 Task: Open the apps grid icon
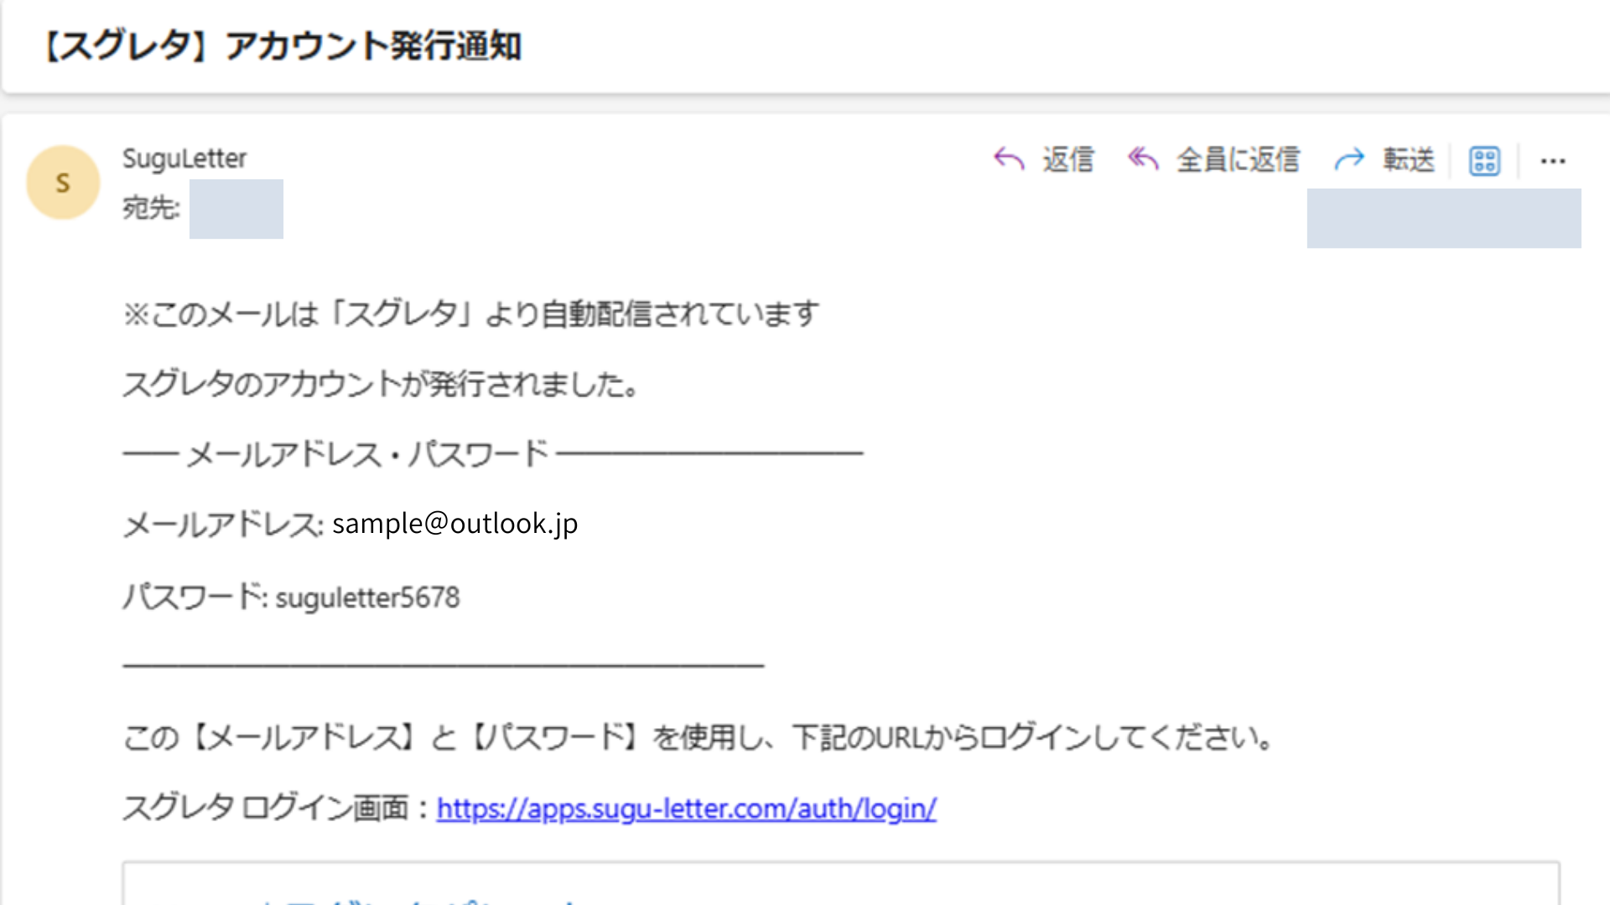pos(1484,161)
